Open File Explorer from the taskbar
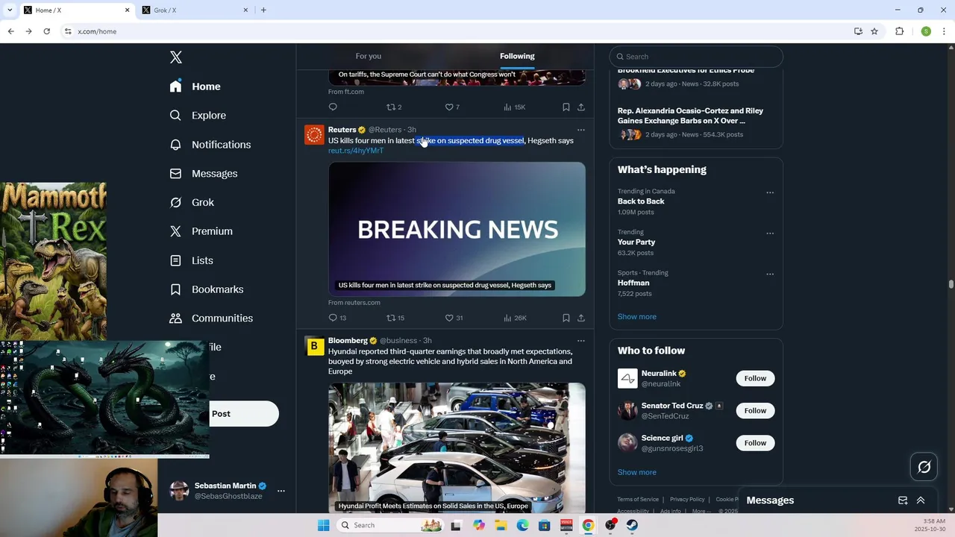Screen dimensions: 955x537 point(501,525)
